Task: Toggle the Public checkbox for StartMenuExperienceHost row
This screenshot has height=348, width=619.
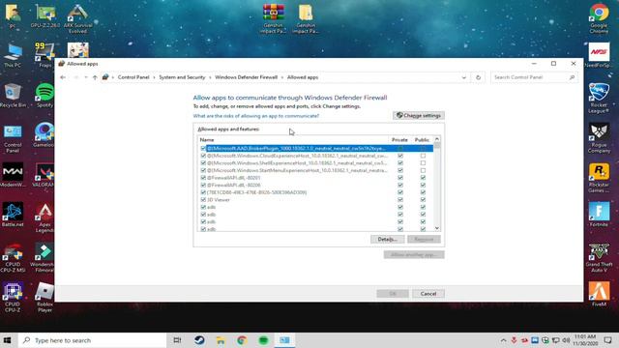Action: [423, 170]
